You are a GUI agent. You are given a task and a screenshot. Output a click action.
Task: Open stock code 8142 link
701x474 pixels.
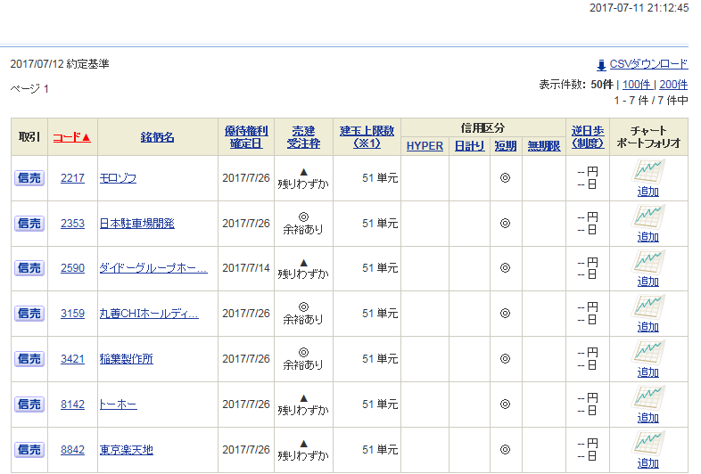[72, 405]
